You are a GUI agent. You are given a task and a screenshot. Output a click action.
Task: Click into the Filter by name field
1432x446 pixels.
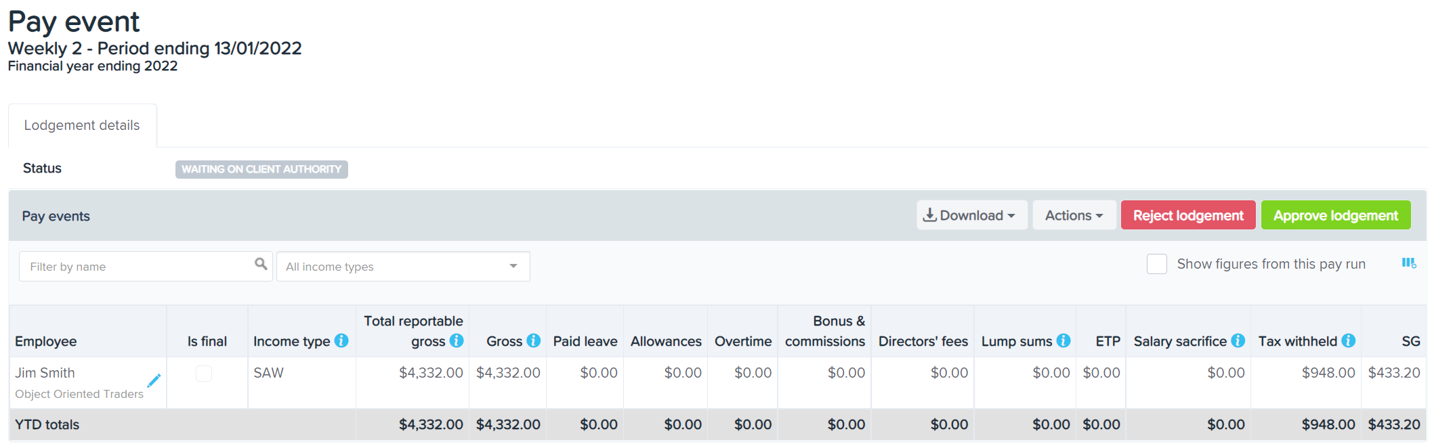[x=135, y=267]
